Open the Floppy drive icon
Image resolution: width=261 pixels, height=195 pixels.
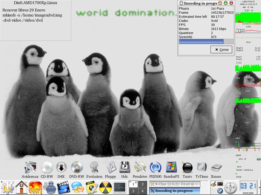pos(111,168)
